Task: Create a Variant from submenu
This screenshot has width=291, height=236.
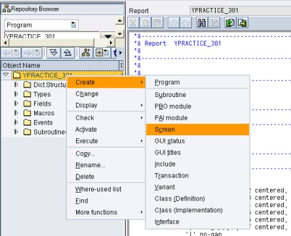Action: (x=197, y=187)
